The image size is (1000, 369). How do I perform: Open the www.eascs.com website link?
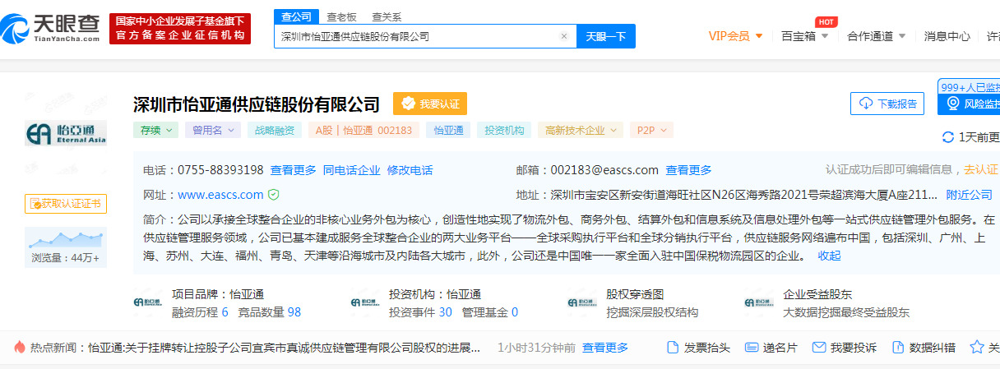[220, 195]
